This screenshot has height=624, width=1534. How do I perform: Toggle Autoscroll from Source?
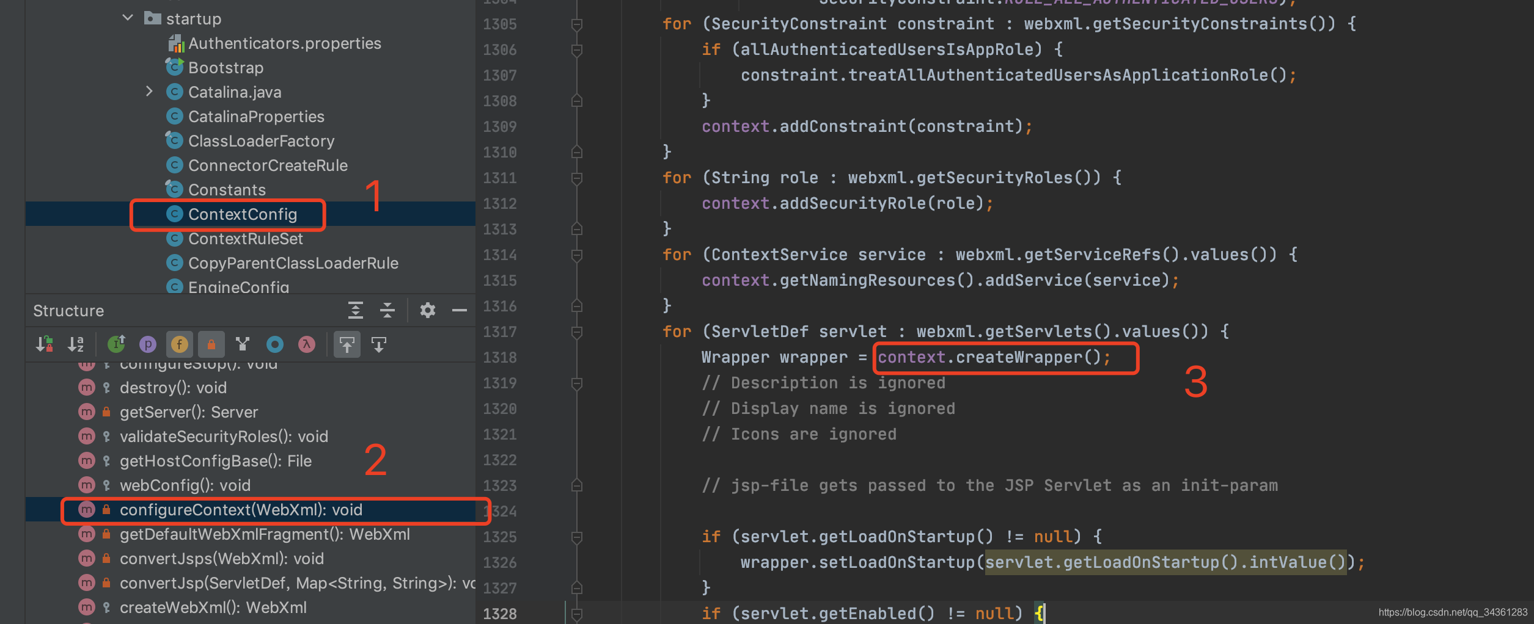point(379,344)
